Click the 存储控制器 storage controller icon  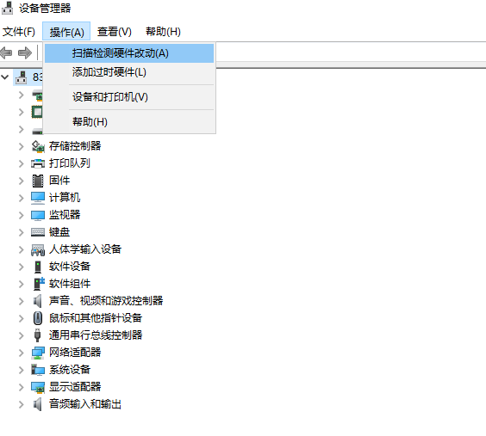[38, 146]
